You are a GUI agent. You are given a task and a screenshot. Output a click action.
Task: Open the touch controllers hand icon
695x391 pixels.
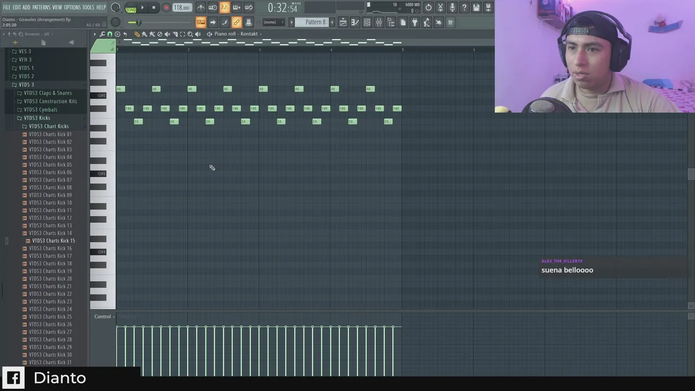(x=439, y=22)
